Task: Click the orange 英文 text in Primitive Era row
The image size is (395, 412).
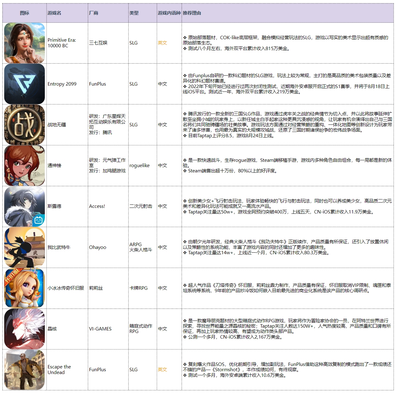Action: tap(162, 43)
